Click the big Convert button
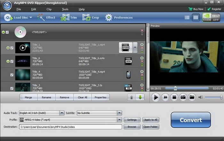Viewport: 224px width, 141px height. pyautogui.click(x=191, y=120)
